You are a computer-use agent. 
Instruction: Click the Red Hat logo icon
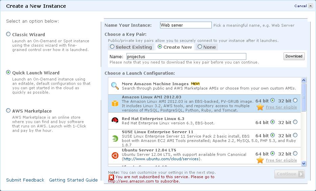point(115,120)
